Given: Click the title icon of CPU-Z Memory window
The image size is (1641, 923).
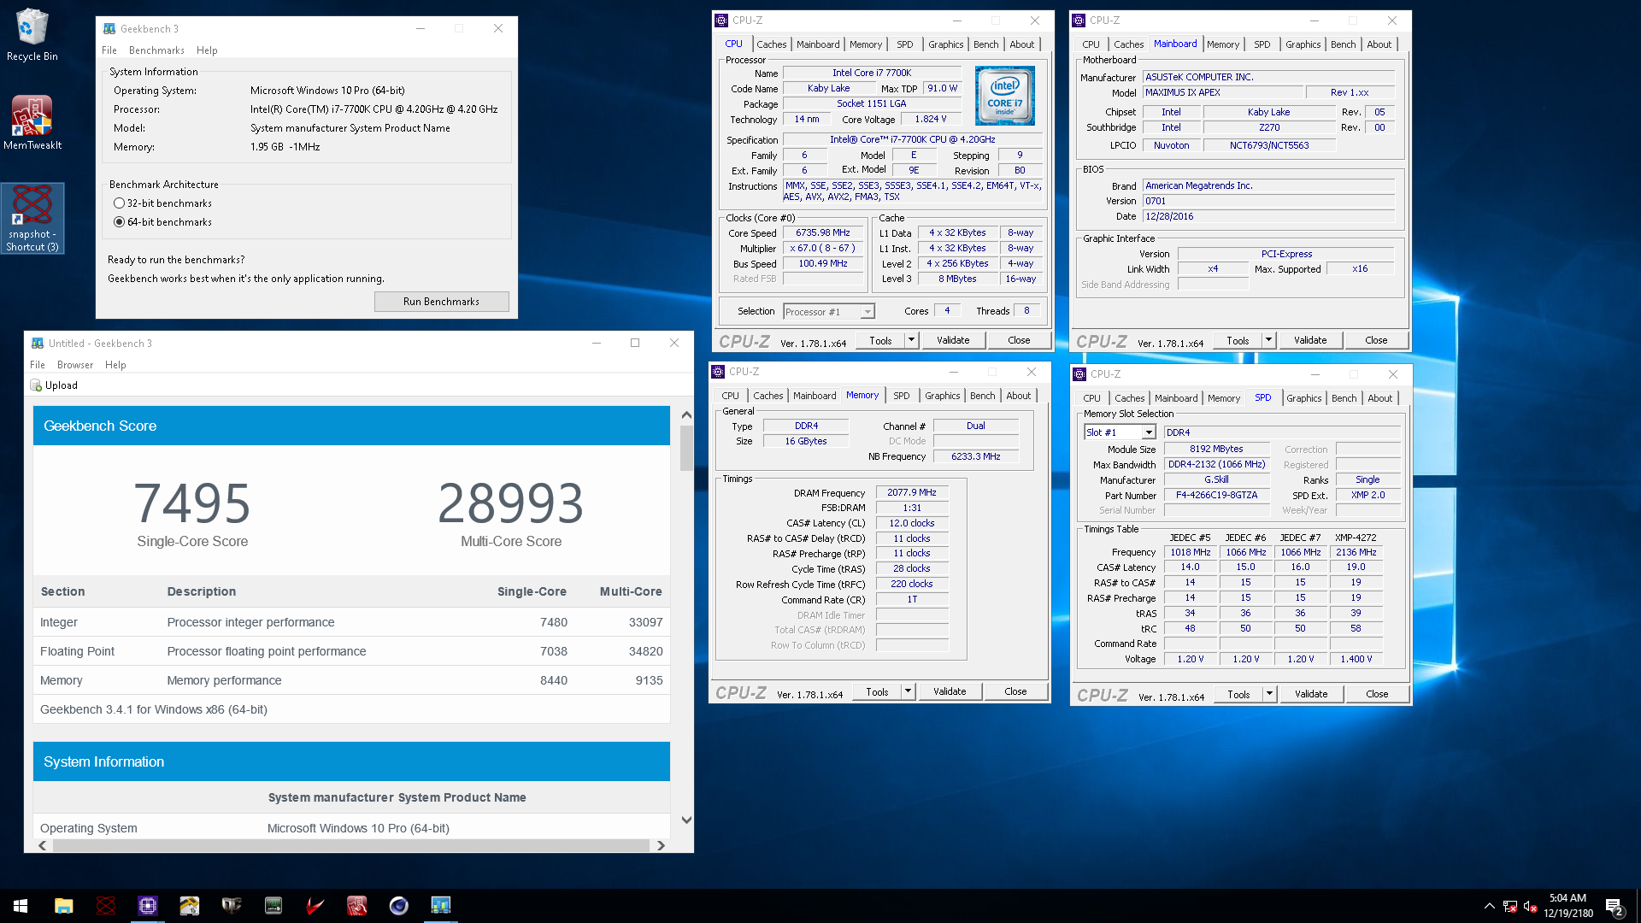Looking at the screenshot, I should 719,372.
